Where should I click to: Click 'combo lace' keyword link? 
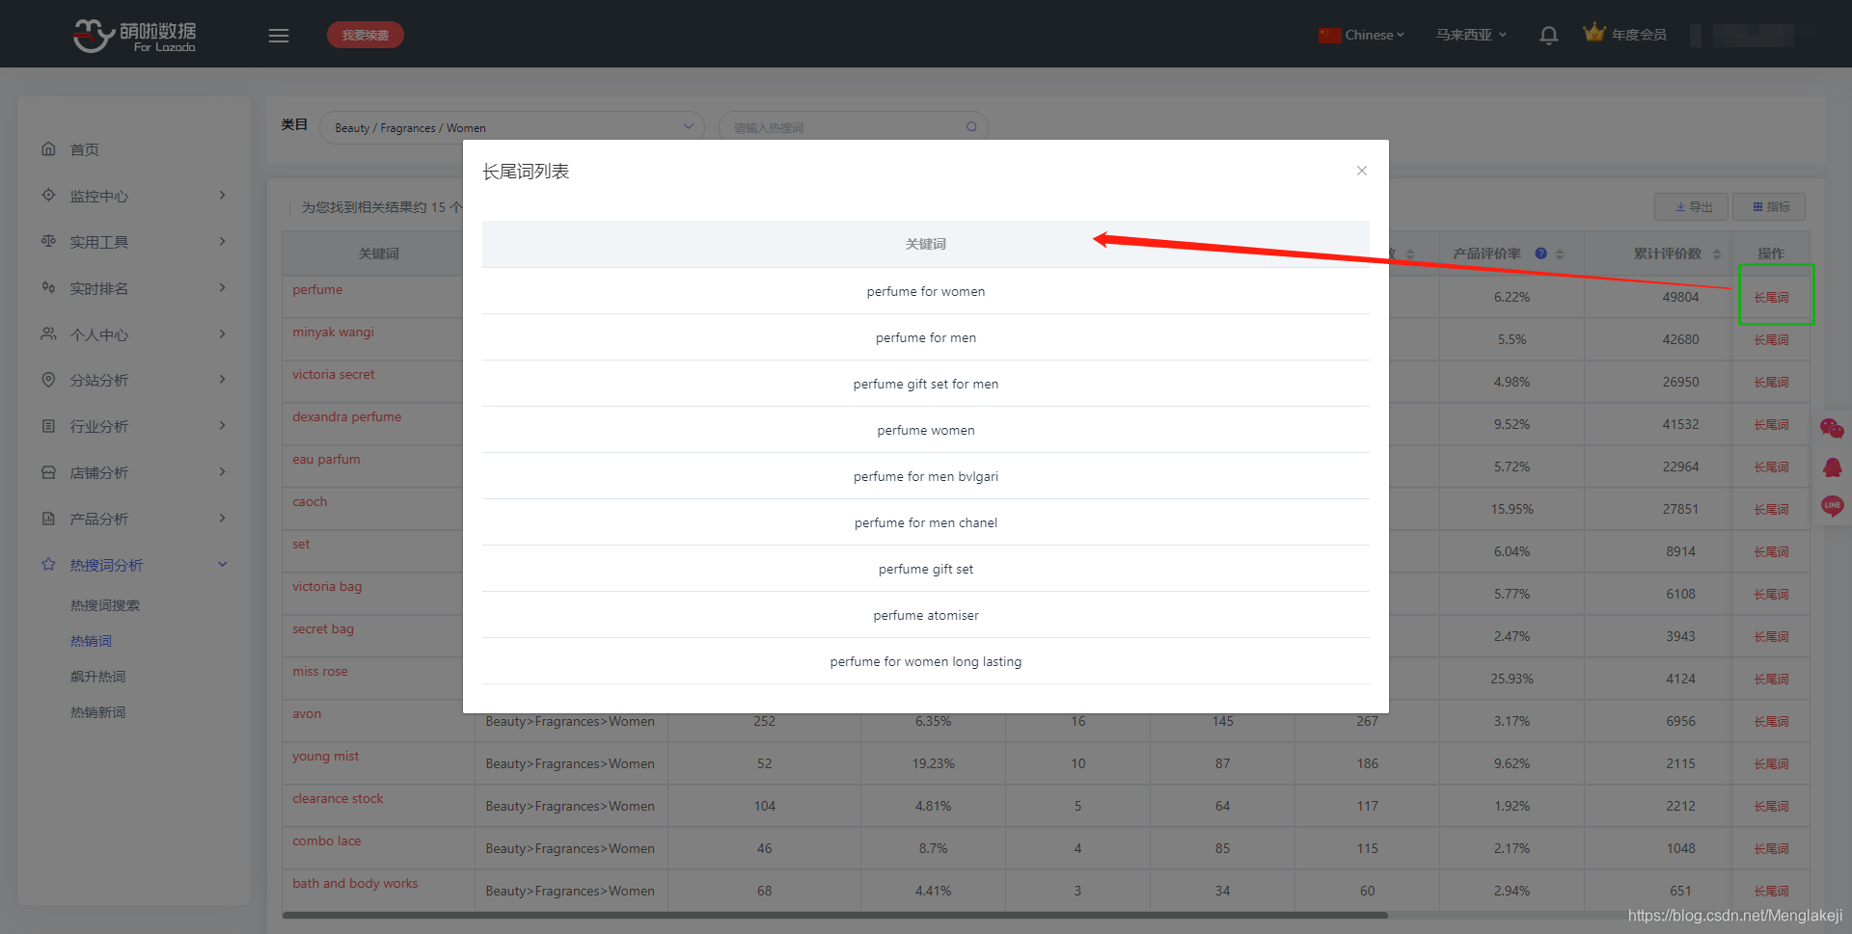click(327, 841)
